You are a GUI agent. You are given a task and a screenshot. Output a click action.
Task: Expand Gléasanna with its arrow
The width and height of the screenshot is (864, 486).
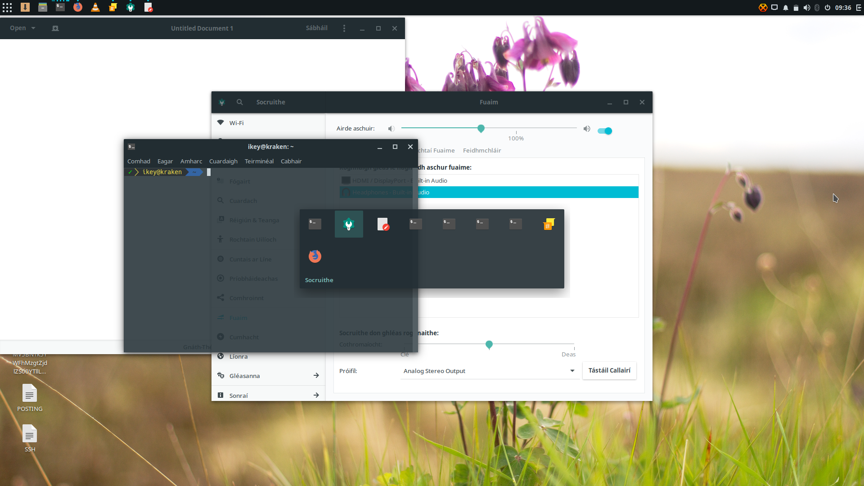point(316,375)
